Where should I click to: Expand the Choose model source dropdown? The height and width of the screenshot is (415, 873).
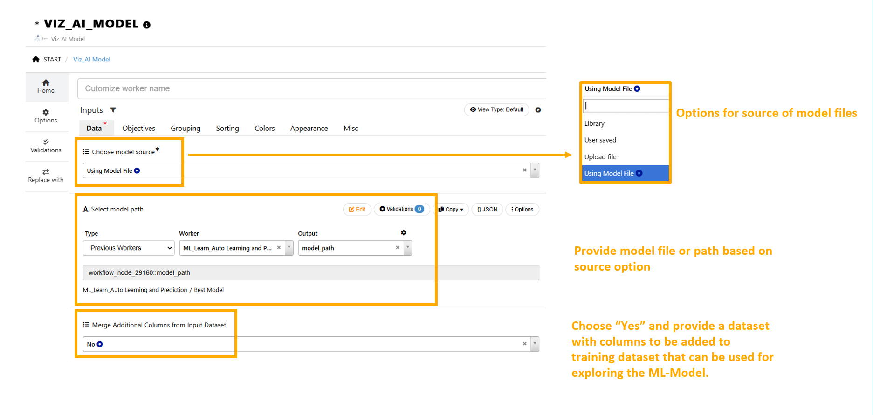point(535,170)
